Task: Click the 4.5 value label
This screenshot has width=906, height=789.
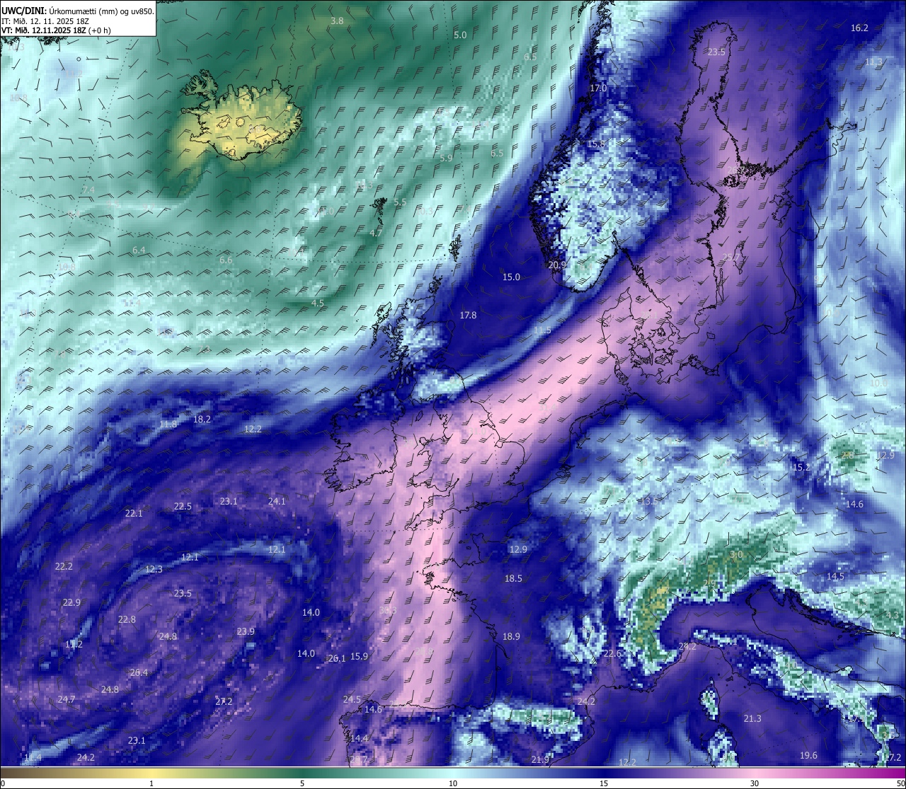Action: pyautogui.click(x=318, y=303)
